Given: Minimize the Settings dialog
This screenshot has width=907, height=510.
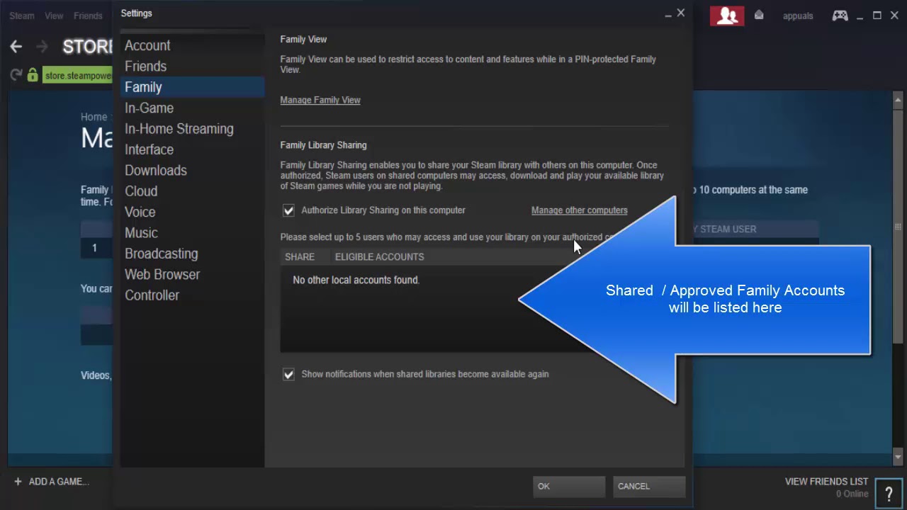Looking at the screenshot, I should tap(667, 15).
